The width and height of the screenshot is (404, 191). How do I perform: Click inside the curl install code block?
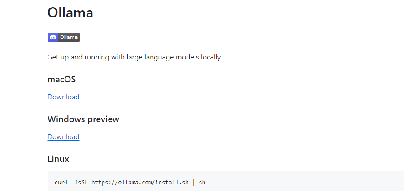226,181
